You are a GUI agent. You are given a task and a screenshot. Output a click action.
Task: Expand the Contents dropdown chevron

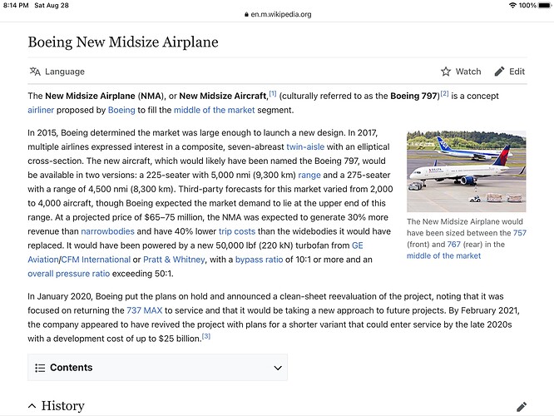coord(278,368)
